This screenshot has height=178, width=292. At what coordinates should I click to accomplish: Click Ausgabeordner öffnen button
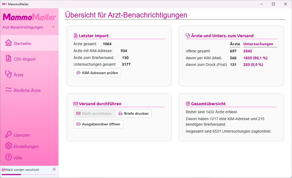point(98,124)
